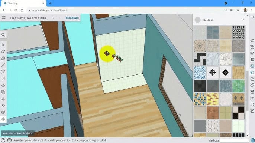Bookmark page with the star icon
This screenshot has height=143, width=255.
coord(238,10)
